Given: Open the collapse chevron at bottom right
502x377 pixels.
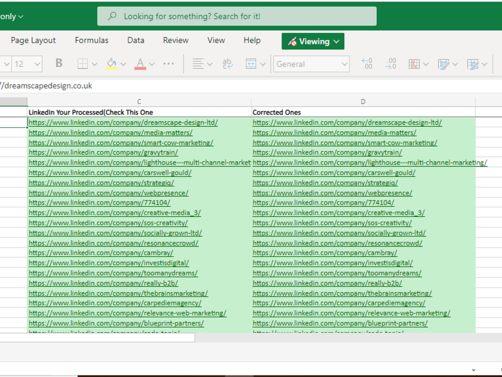Looking at the screenshot, I should pos(473,370).
